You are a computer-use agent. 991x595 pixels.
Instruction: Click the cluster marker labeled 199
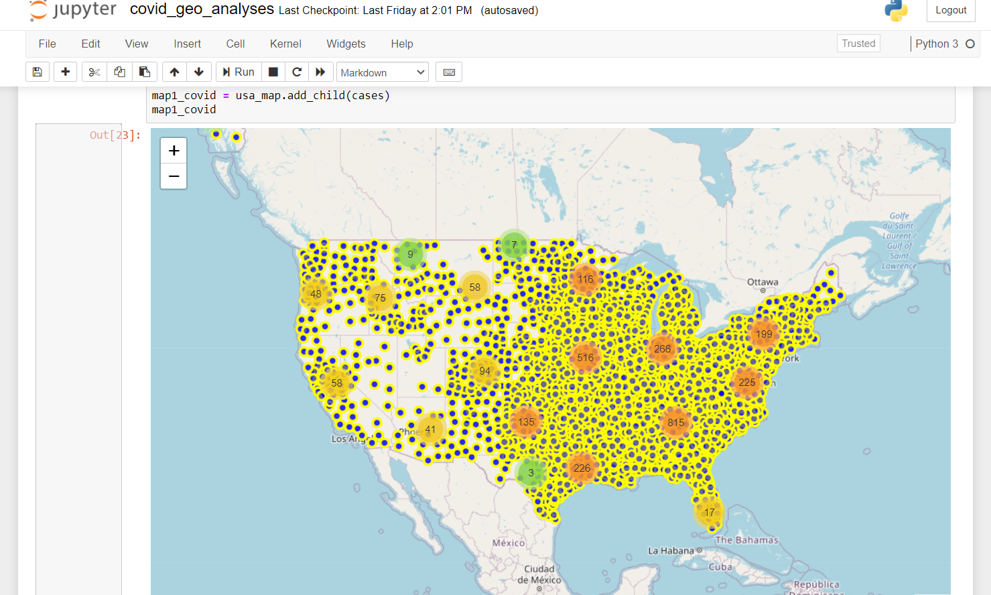765,334
